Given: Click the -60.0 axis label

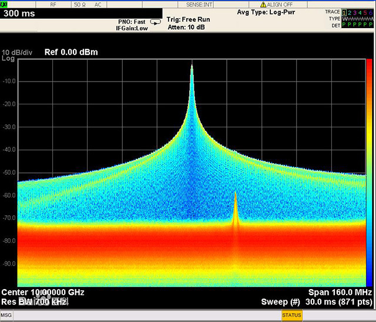Looking at the screenshot, I should pos(9,195).
